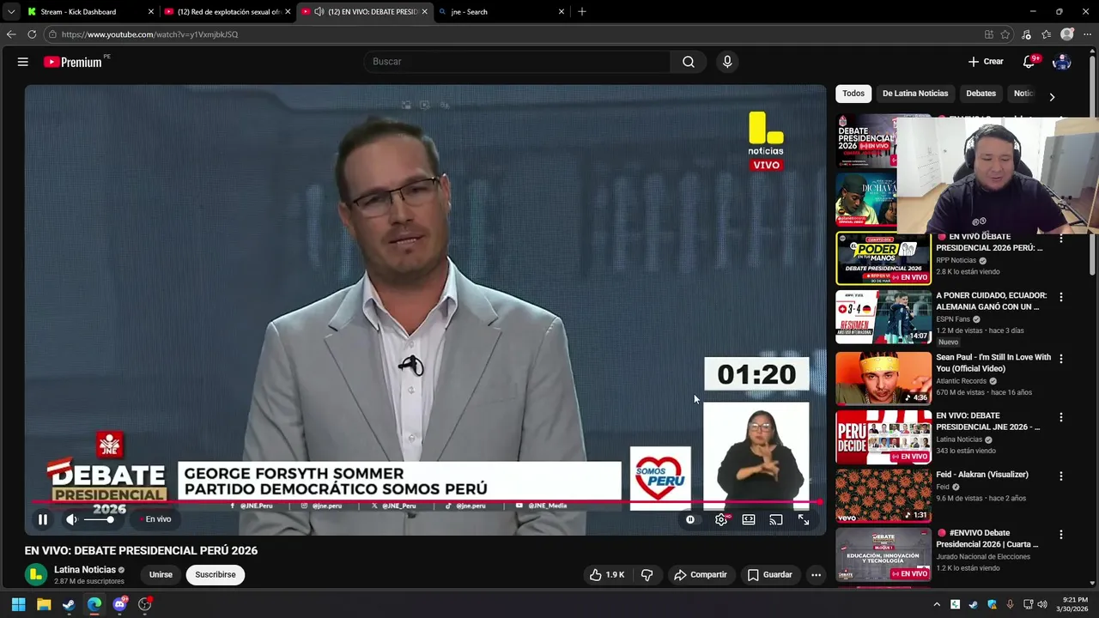Image resolution: width=1099 pixels, height=618 pixels.
Task: Share the video via Compartir
Action: click(700, 575)
